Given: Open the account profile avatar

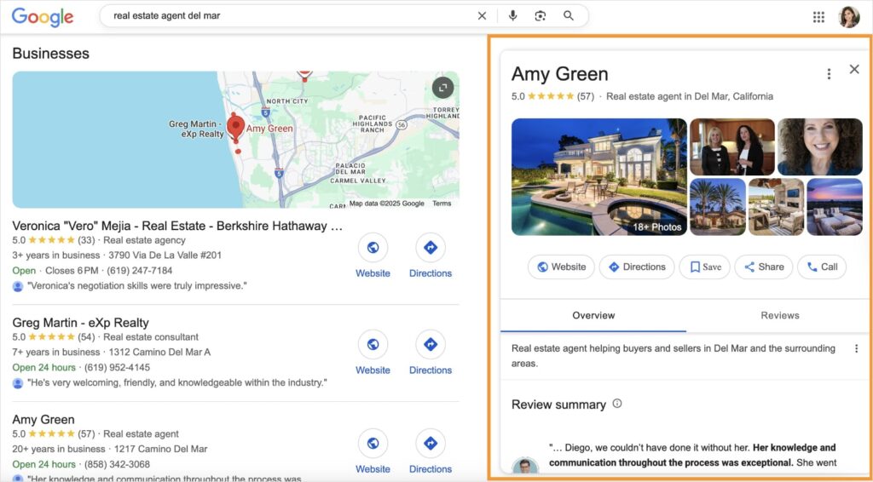Looking at the screenshot, I should (849, 17).
